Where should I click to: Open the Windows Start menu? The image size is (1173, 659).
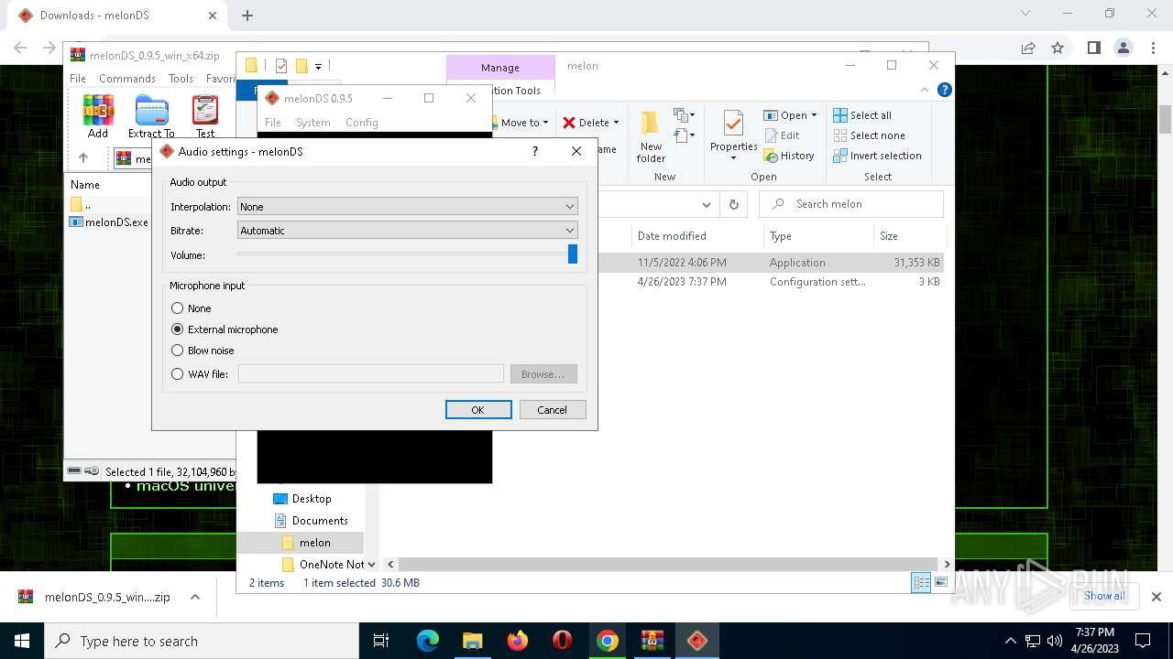22,641
